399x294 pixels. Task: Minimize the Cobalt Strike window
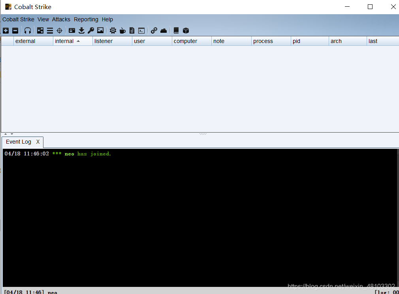tap(347, 7)
